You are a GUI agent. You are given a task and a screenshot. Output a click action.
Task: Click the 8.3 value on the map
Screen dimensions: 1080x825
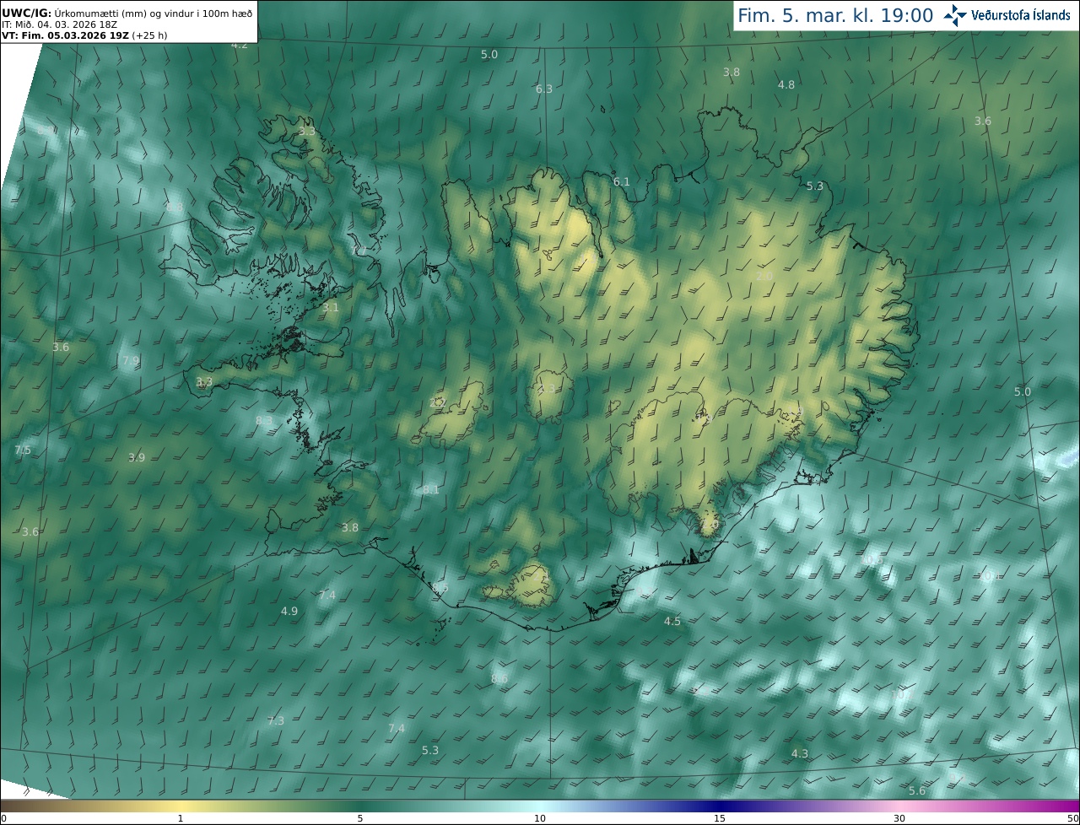pos(264,421)
